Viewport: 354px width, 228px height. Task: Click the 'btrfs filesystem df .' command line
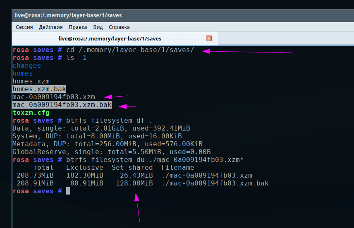coord(110,121)
